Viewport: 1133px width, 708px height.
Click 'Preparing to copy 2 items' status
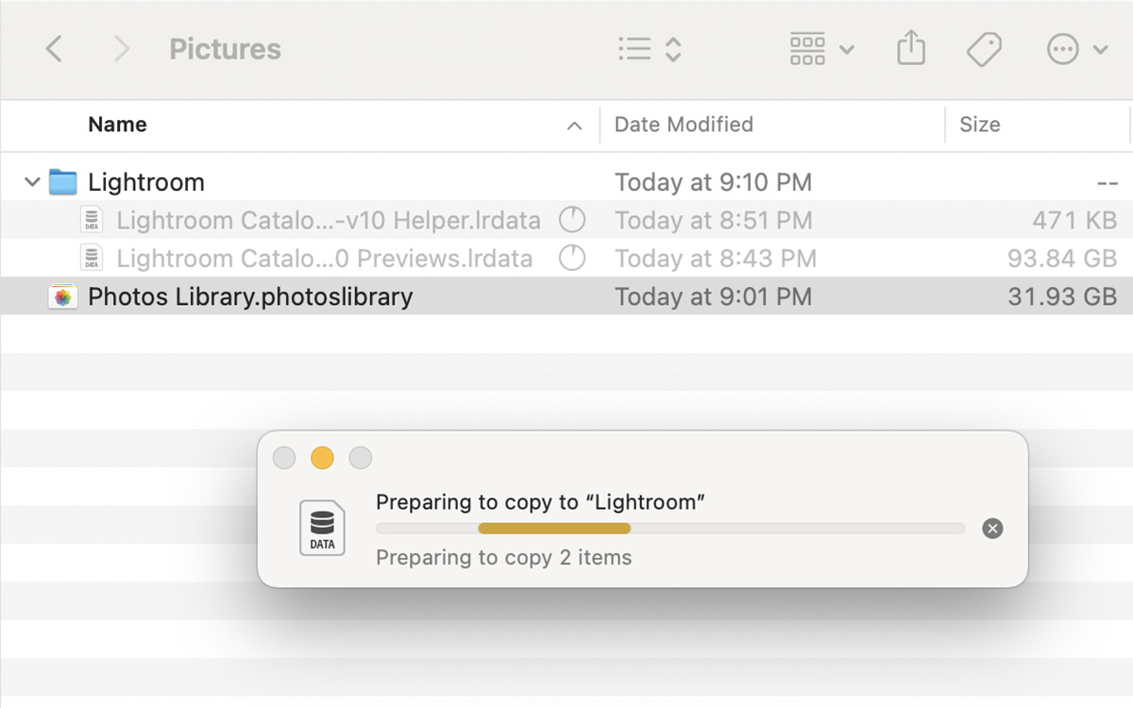tap(503, 558)
